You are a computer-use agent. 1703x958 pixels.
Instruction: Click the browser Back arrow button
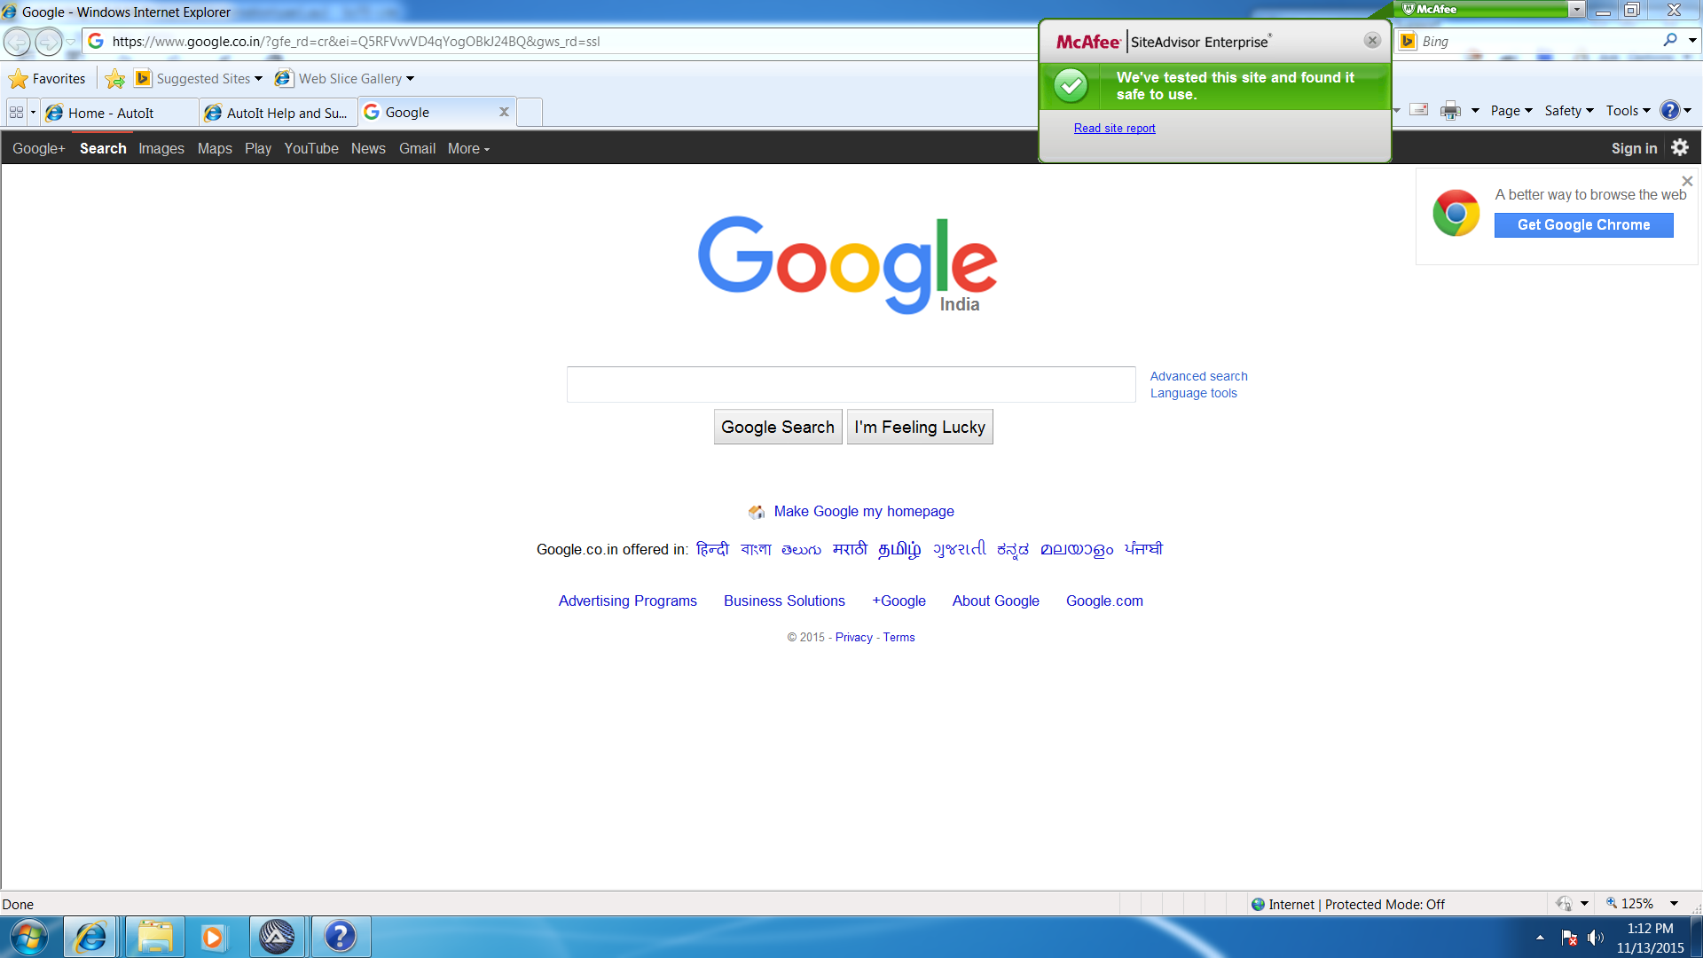point(18,42)
